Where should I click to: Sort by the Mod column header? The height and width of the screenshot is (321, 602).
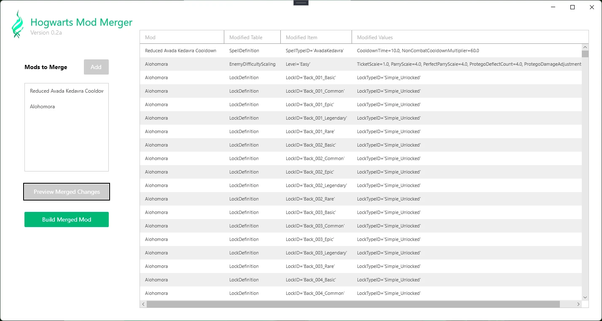click(182, 37)
